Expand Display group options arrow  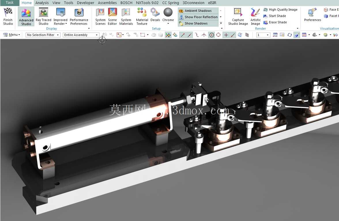(x=89, y=29)
